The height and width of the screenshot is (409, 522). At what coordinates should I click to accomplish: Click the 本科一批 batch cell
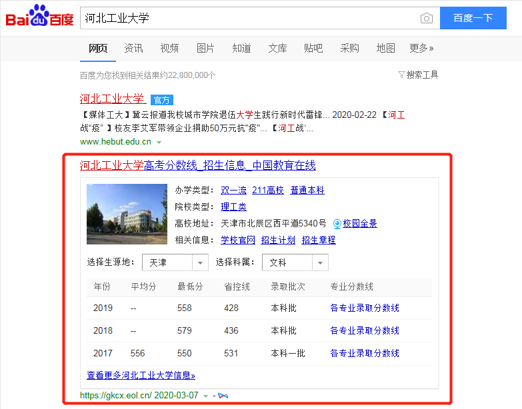288,353
